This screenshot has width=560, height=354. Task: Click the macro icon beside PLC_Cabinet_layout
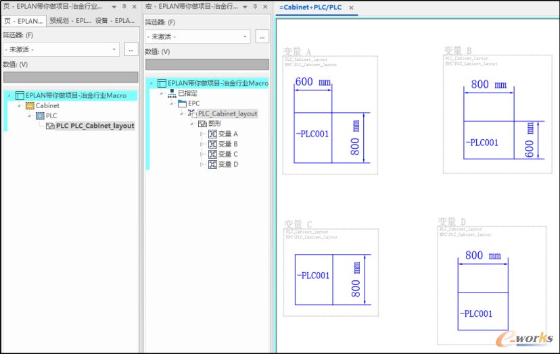(193, 113)
